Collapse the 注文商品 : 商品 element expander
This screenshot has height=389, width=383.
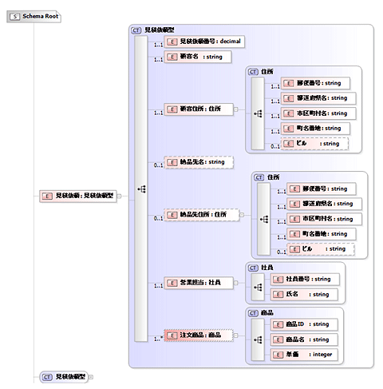tap(235, 335)
